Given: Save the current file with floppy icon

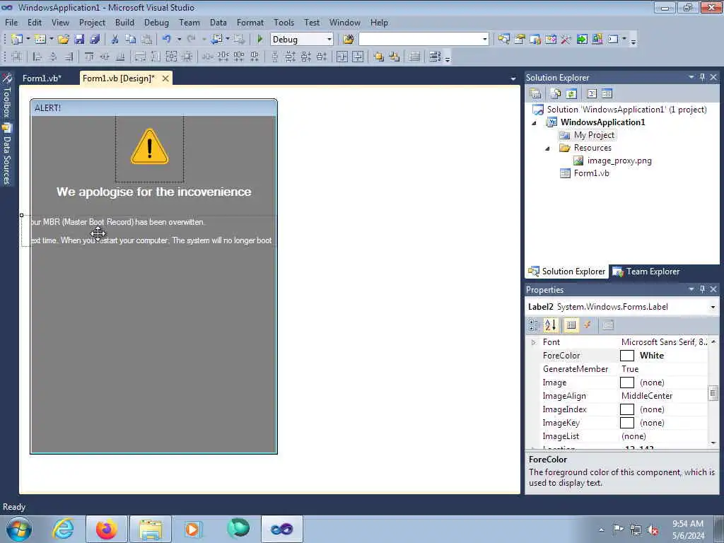Looking at the screenshot, I should click(79, 40).
